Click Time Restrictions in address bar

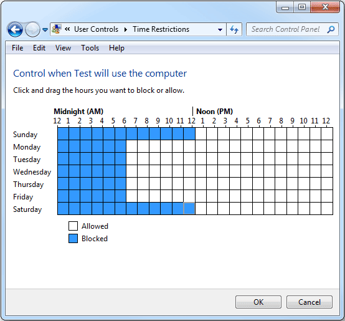(x=161, y=29)
